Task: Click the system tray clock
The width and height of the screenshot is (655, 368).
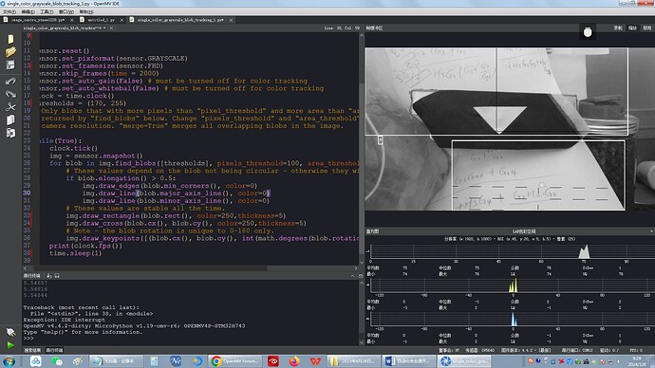Action: tap(637, 361)
